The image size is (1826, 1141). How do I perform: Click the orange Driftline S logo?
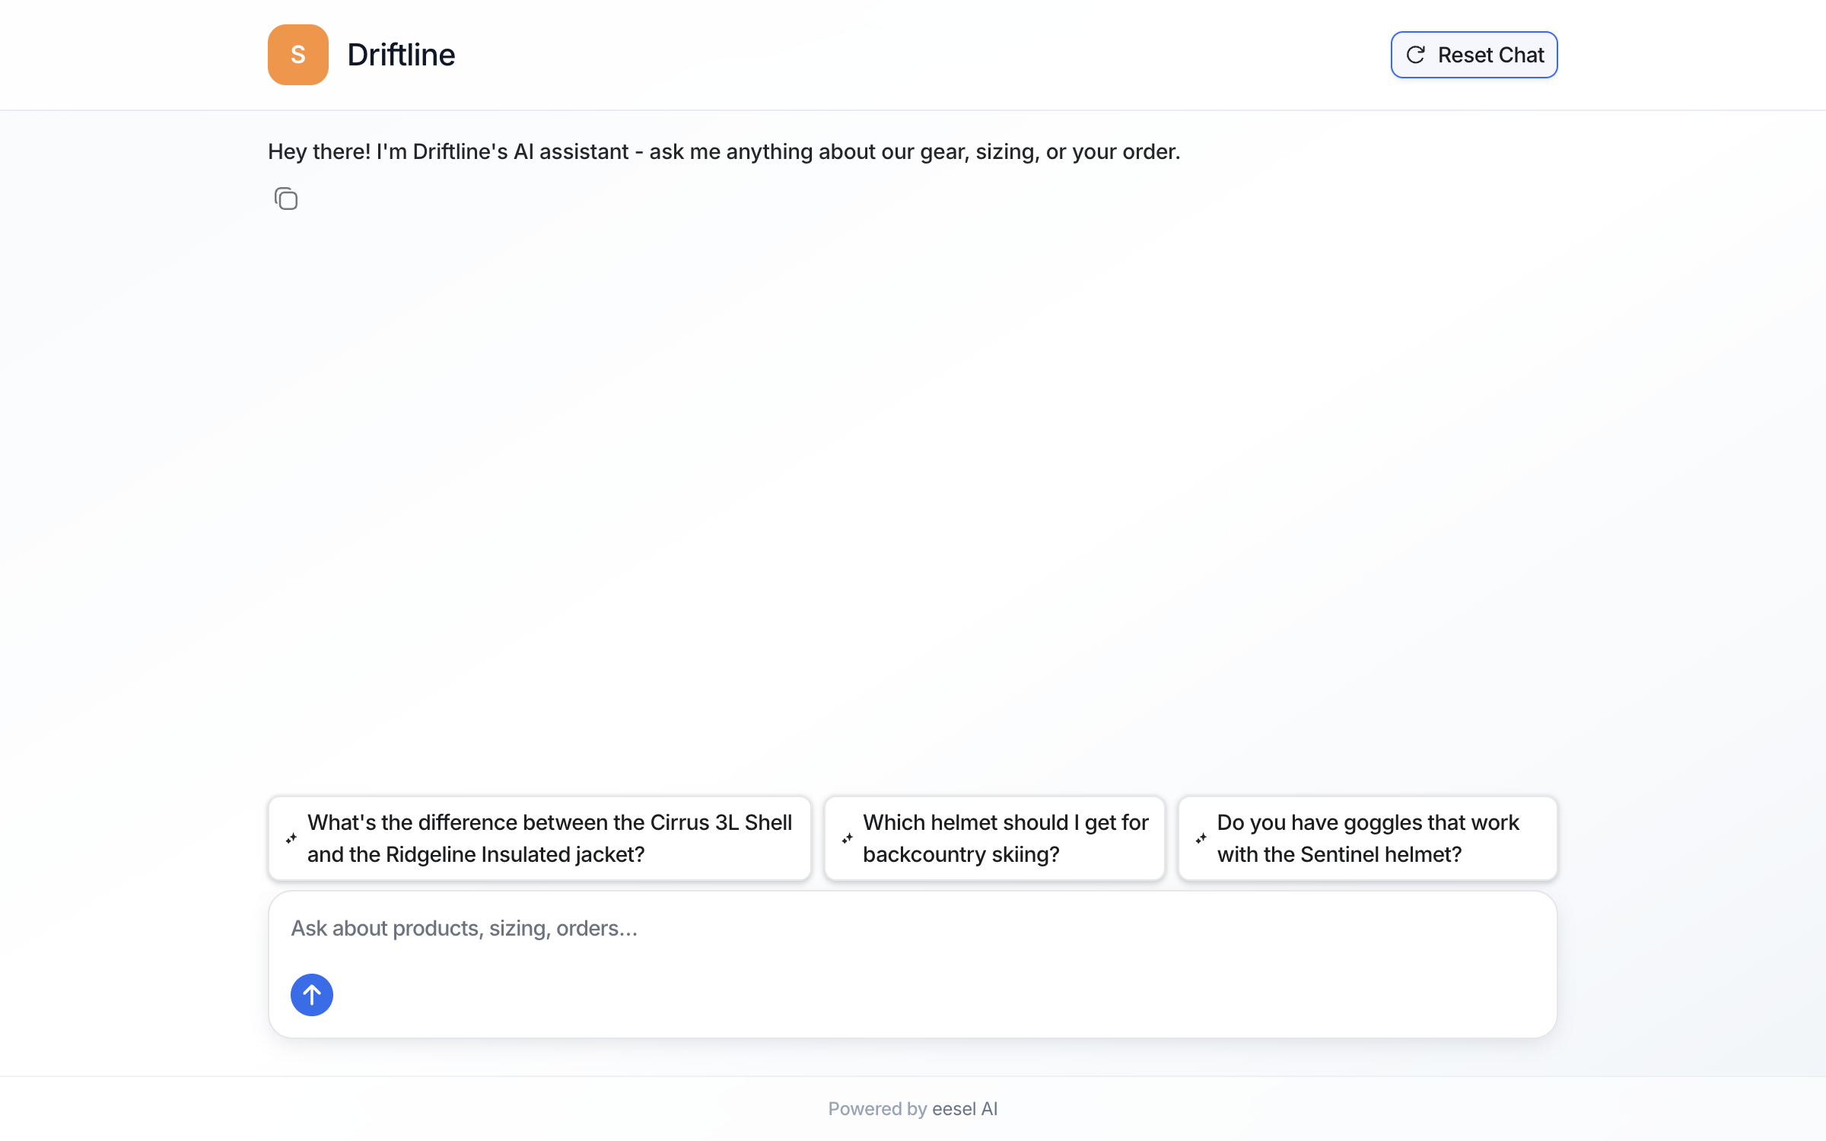pyautogui.click(x=297, y=55)
